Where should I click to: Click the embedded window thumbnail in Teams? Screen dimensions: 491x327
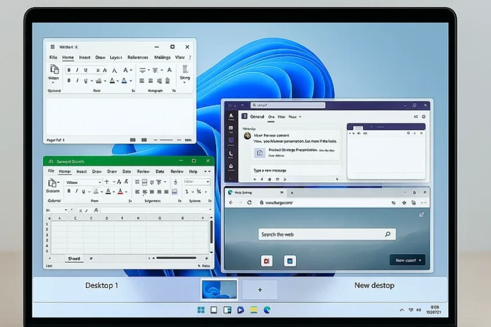(386, 151)
